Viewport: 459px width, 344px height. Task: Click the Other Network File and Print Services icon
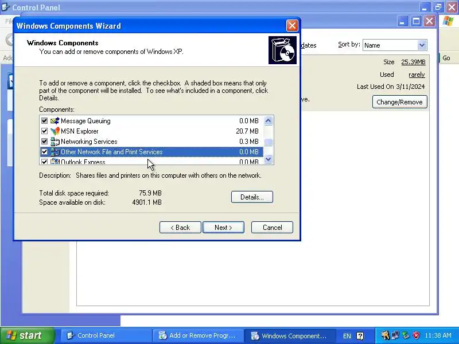coord(55,151)
